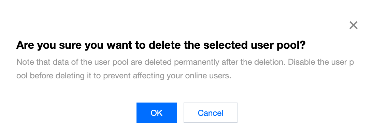Click the text starting with "Note that data"
Image resolution: width=374 pixels, height=139 pixels.
click(x=185, y=63)
